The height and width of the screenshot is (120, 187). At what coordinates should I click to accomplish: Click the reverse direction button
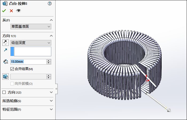click(x=6, y=43)
